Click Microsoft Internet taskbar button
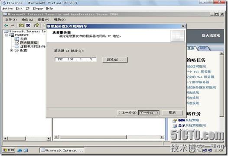The width and height of the screenshot is (228, 156). tap(62, 150)
